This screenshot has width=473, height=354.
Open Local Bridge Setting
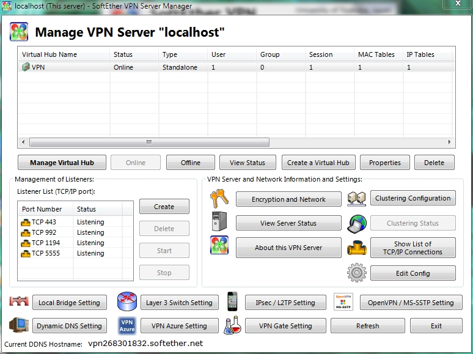[x=70, y=303]
